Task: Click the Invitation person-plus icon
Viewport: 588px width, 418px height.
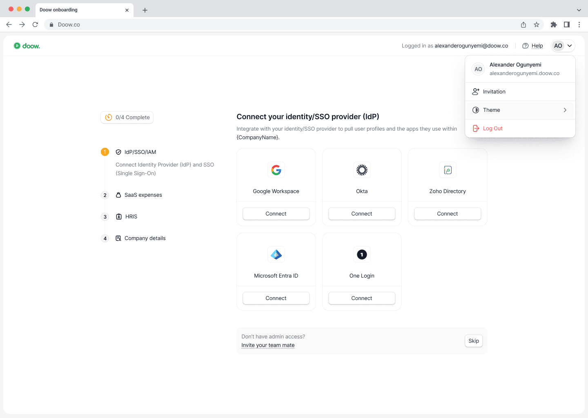Action: tap(476, 91)
